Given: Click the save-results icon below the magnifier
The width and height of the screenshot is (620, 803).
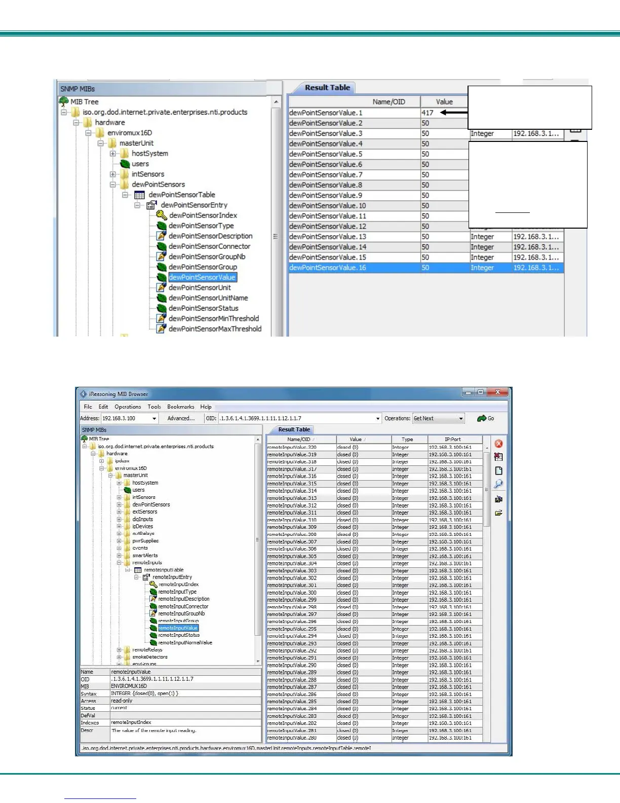Looking at the screenshot, I should click(498, 499).
